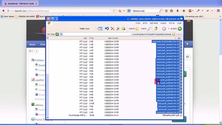Image resolution: width=222 pixels, height=125 pixels.
Task: Select file mezzuzah_putting5-he.vtt
Action: [168, 95]
